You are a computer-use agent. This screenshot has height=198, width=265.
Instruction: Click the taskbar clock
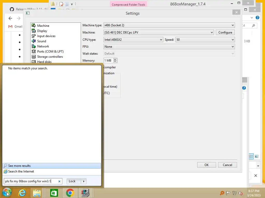click(254, 193)
